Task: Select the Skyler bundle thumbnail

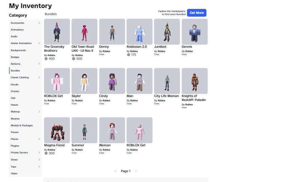Action: coord(84,81)
